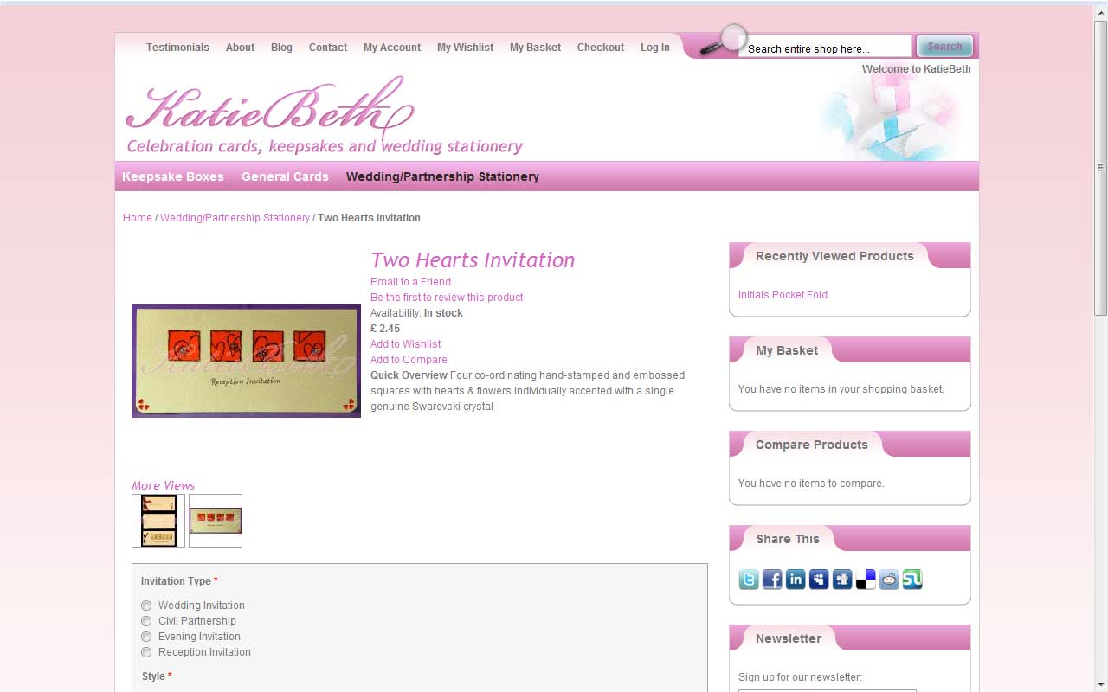This screenshot has height=692, width=1108.
Task: Post to Reddit using the alien icon
Action: (x=889, y=580)
